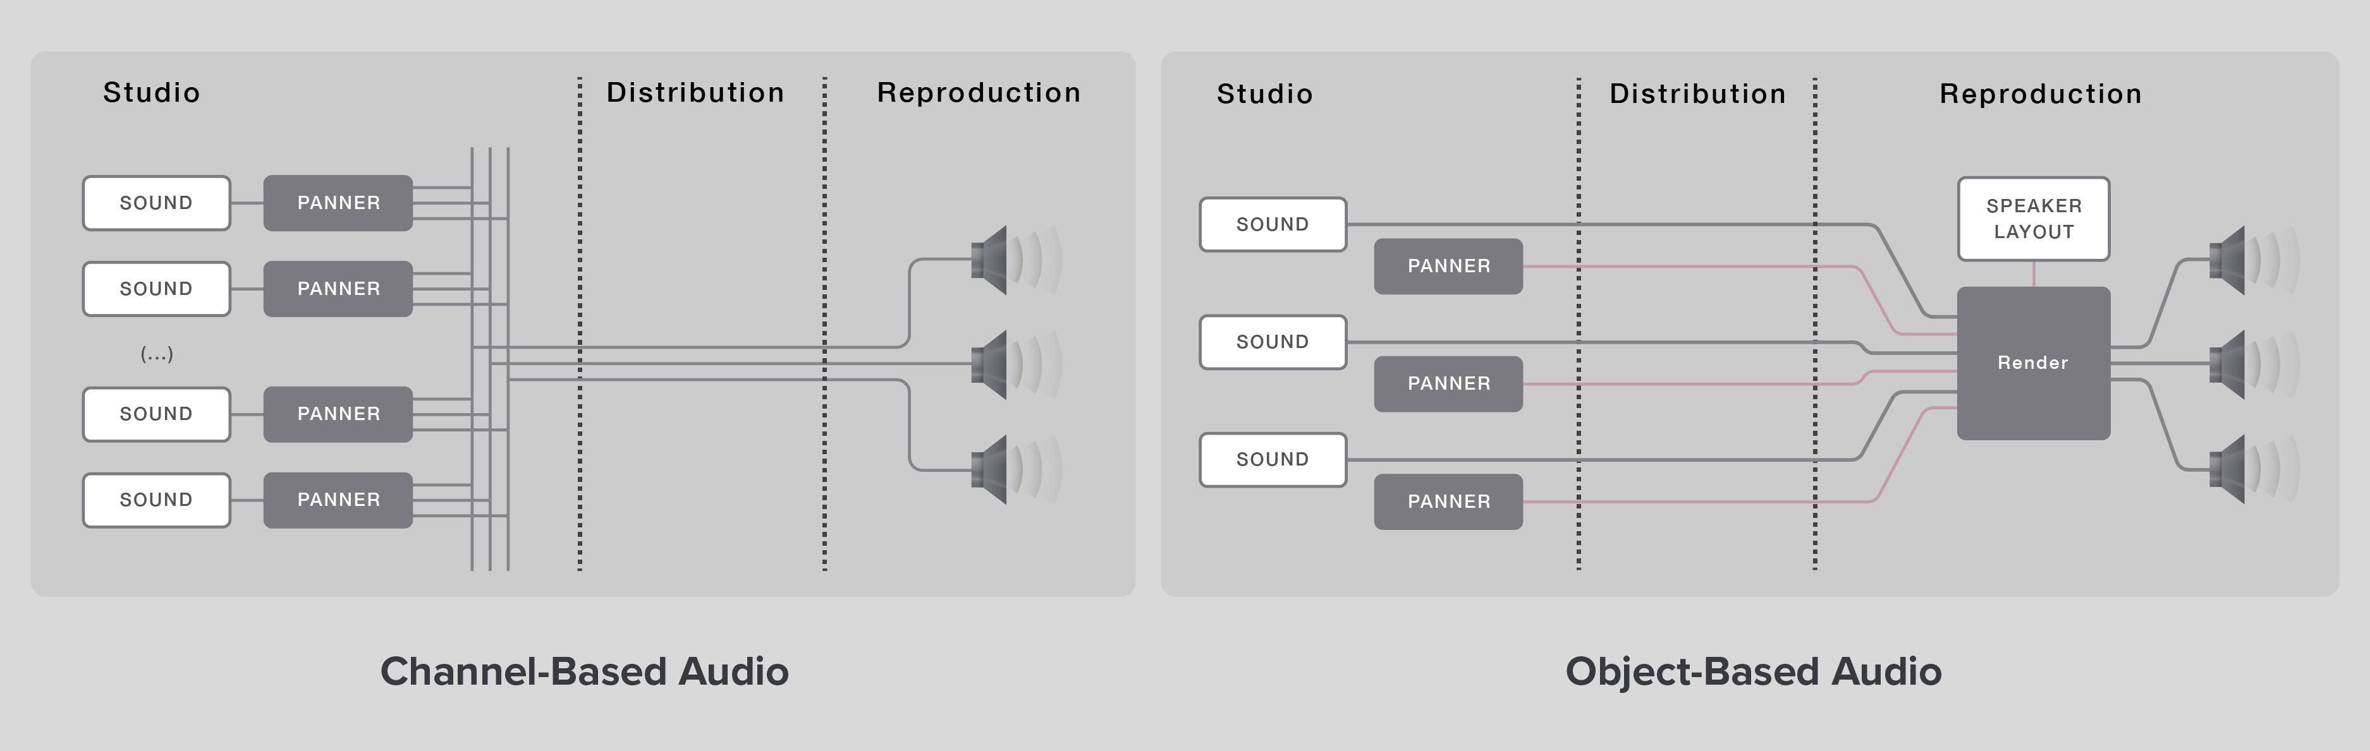Viewport: 2370px width, 751px height.
Task: Click the ellipsis between the SOUND boxes
Action: tap(156, 354)
